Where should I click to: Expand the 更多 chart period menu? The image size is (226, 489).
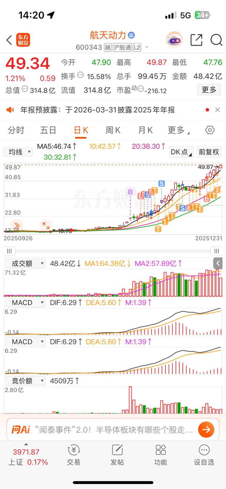point(178,130)
